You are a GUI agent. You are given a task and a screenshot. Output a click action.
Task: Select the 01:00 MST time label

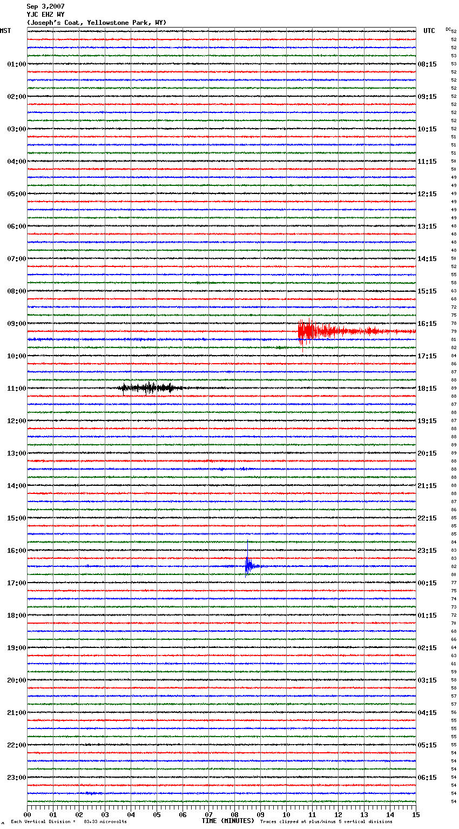point(17,64)
